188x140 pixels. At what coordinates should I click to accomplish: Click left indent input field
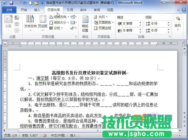(131, 24)
